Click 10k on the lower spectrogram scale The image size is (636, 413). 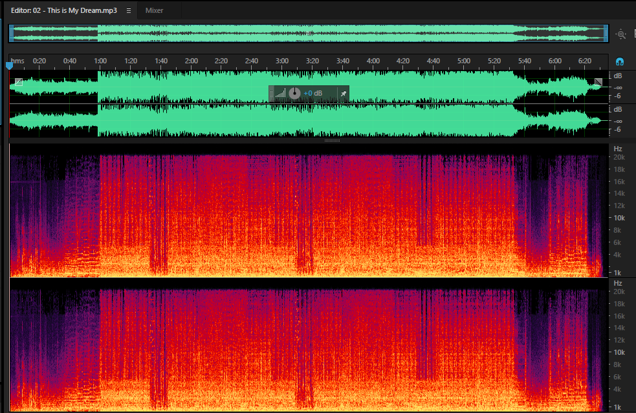(619, 353)
